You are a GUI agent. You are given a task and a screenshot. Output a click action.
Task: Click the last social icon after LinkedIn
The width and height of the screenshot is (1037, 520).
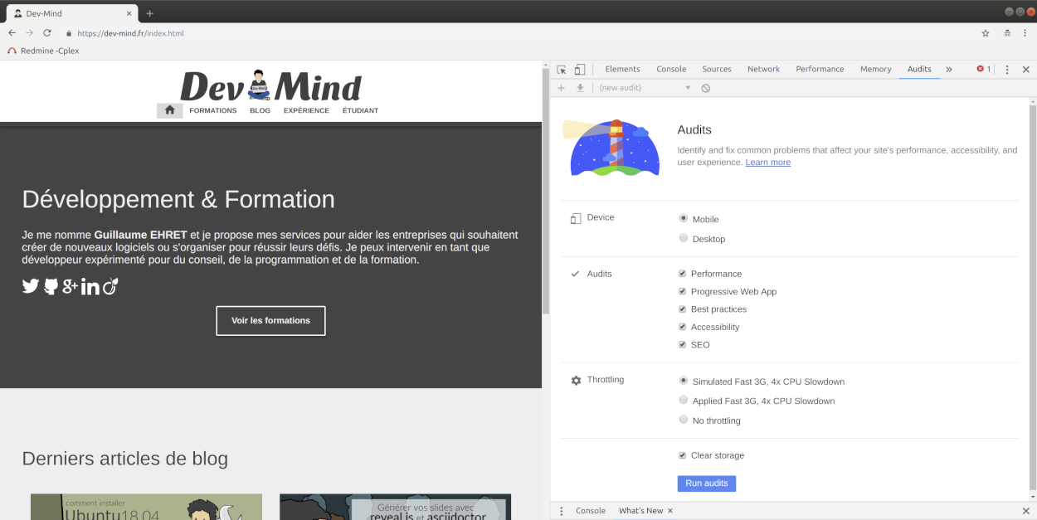(110, 286)
